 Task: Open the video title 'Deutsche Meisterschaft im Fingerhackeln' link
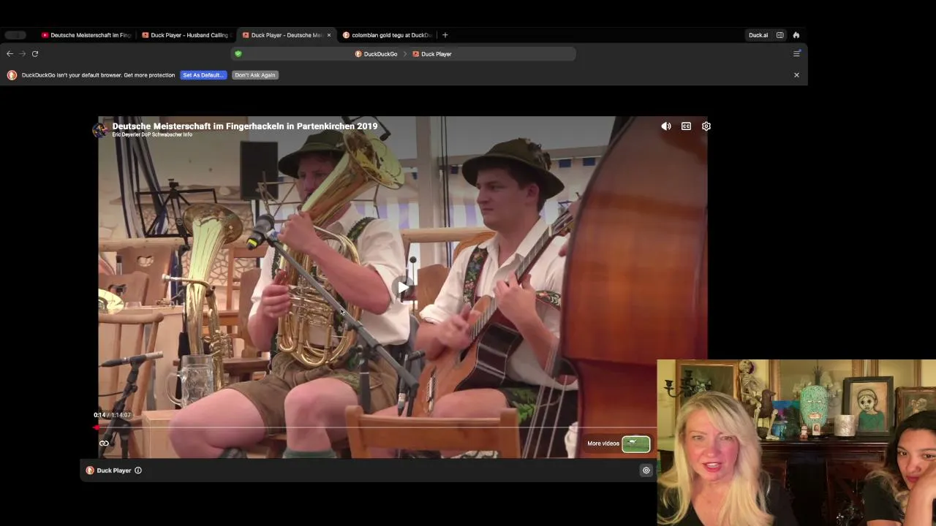point(245,126)
